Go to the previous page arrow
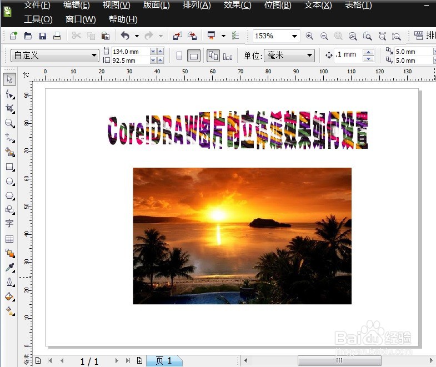436x367 pixels. point(62,360)
